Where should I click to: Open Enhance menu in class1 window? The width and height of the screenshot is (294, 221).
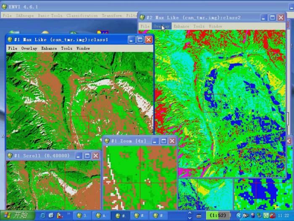(x=49, y=48)
